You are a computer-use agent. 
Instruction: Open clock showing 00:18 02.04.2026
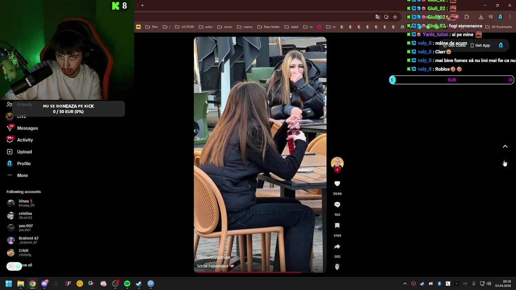click(503, 284)
